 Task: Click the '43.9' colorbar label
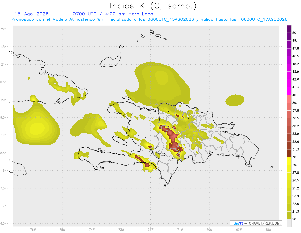point(296,72)
